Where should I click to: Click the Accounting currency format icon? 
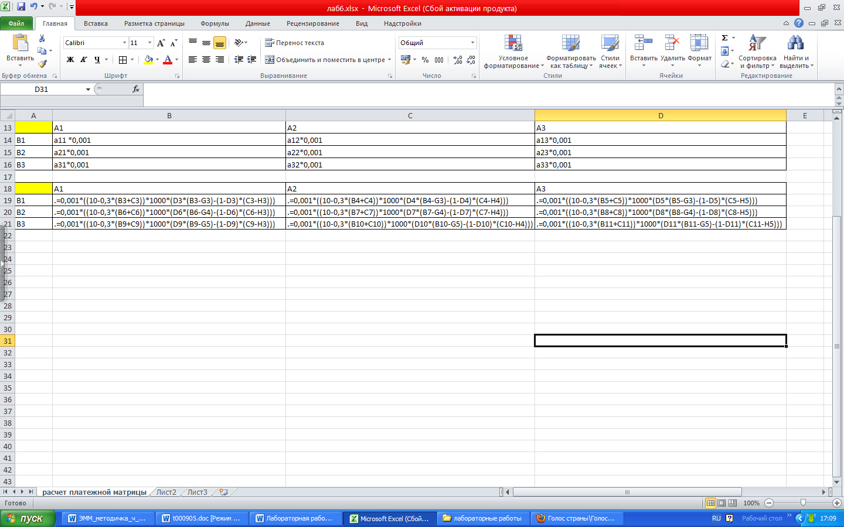tap(406, 60)
